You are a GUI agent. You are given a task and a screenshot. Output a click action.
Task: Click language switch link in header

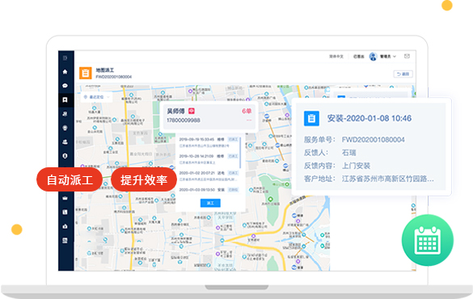pyautogui.click(x=336, y=57)
